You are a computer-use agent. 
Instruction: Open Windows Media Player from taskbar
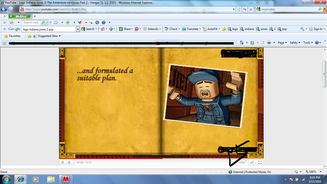35,179
